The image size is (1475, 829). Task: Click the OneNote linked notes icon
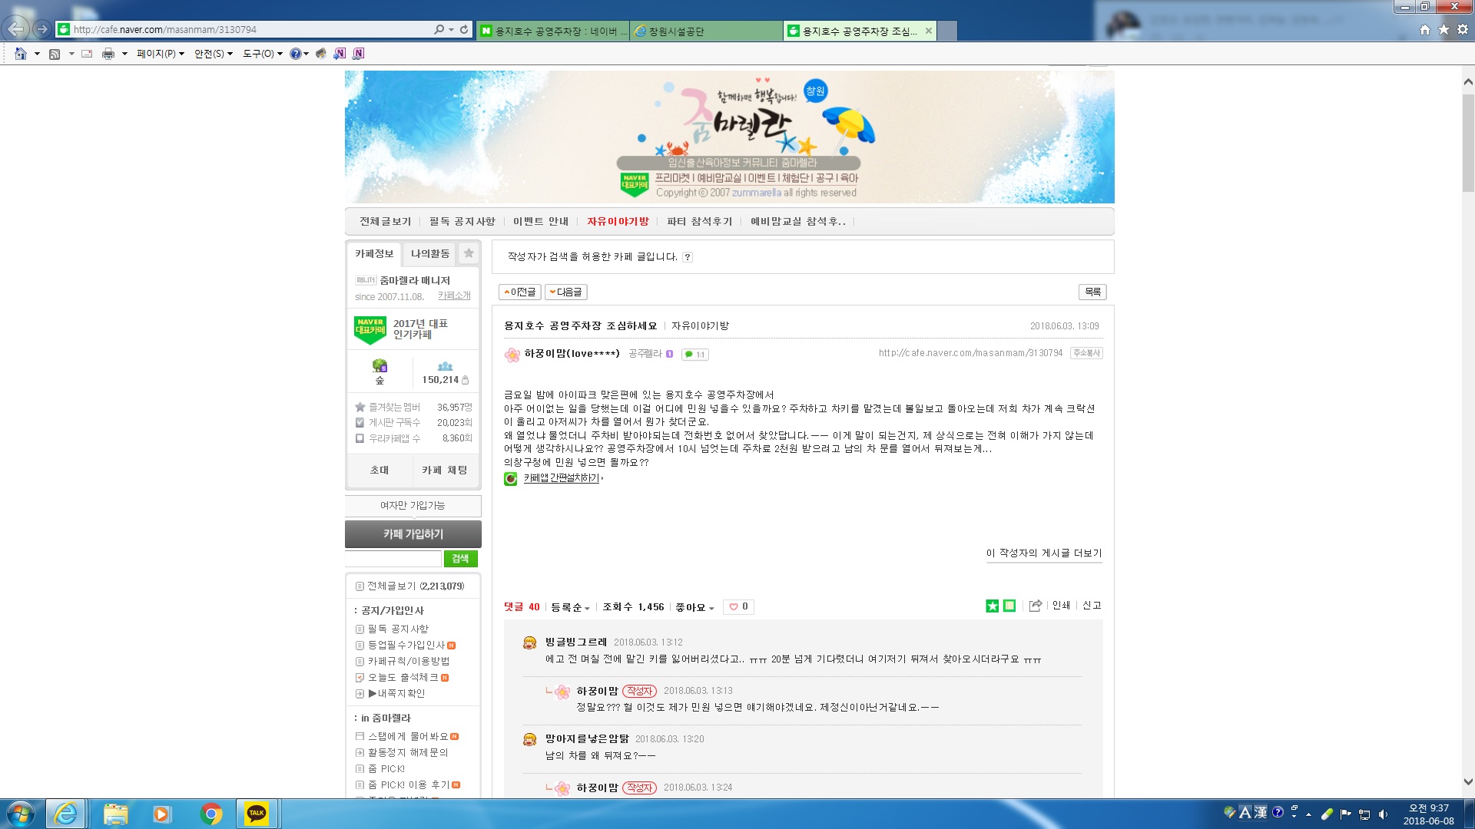coord(358,54)
